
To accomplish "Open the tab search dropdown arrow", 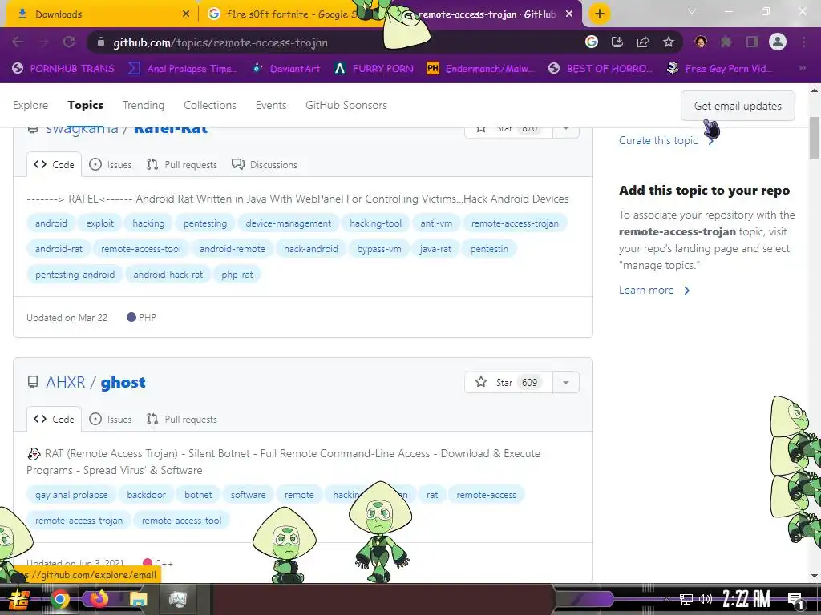I will tap(692, 12).
